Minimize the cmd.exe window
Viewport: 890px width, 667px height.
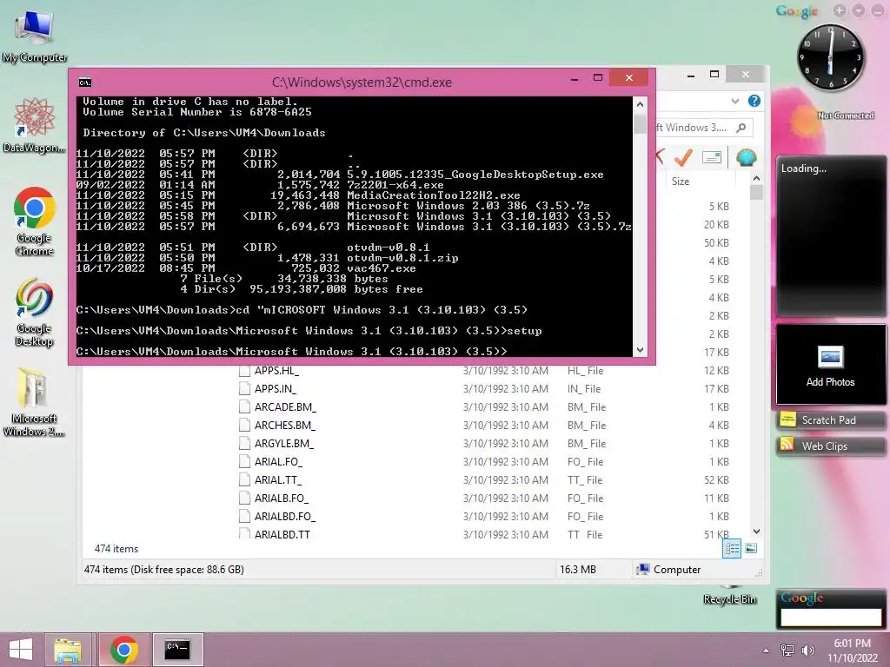[x=575, y=77]
